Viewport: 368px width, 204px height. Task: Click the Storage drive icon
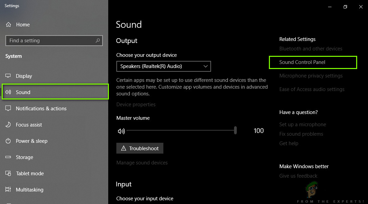click(x=8, y=157)
